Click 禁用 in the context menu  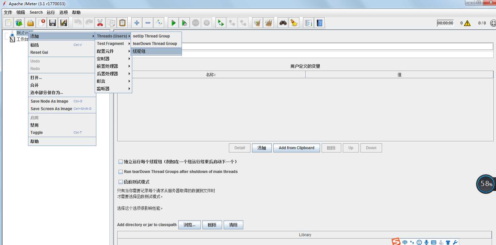[62, 125]
